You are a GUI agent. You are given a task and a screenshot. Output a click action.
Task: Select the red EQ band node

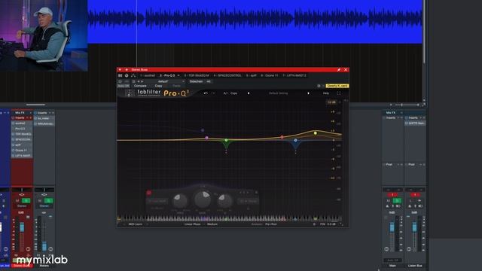[x=282, y=137]
